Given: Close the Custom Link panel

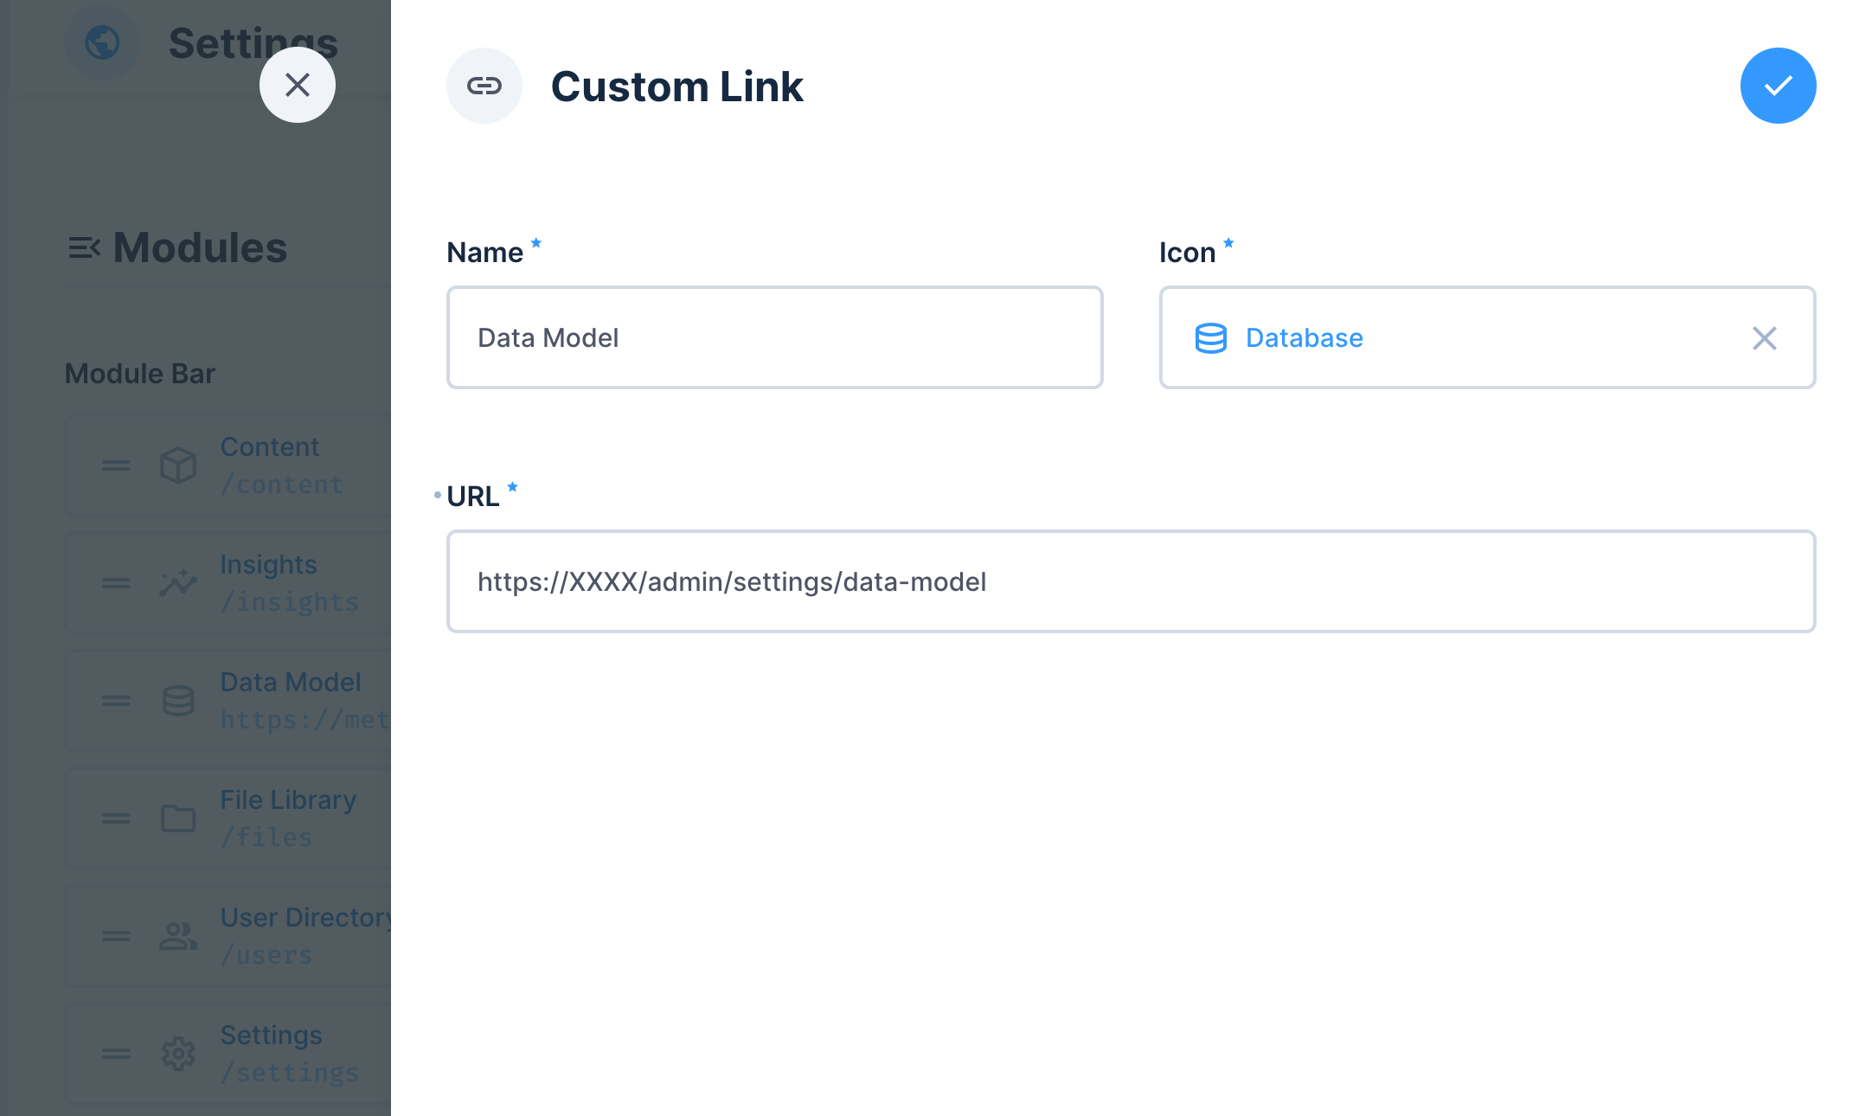Looking at the screenshot, I should [298, 86].
